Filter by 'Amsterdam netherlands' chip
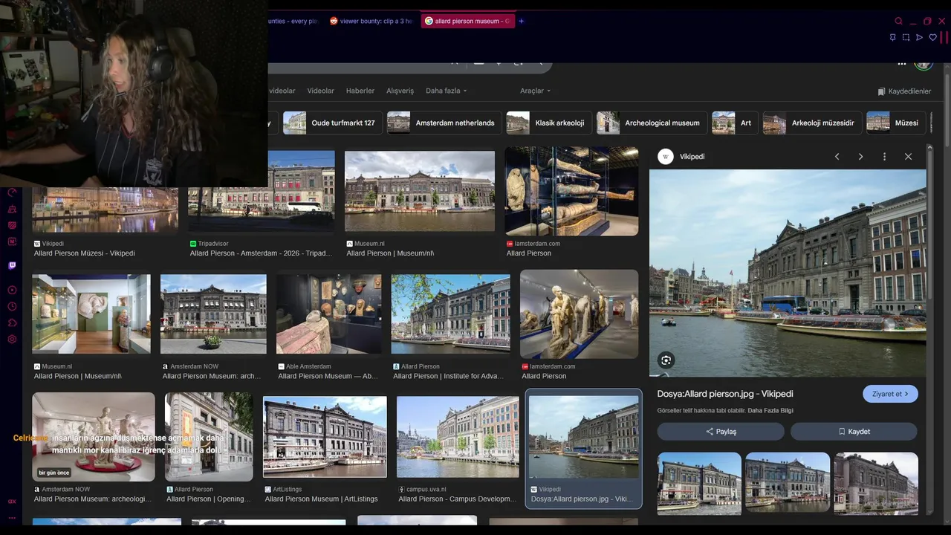 [443, 123]
